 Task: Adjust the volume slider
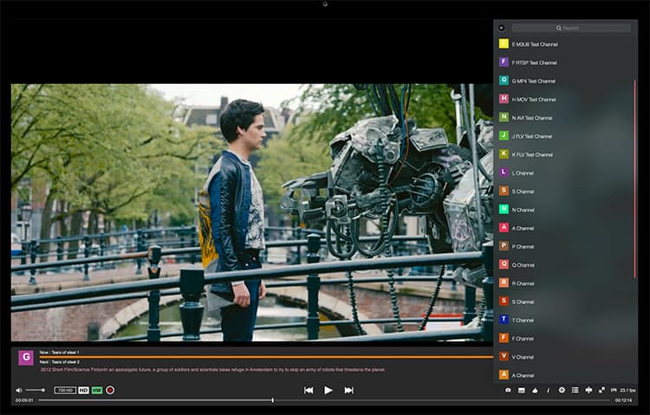36,390
